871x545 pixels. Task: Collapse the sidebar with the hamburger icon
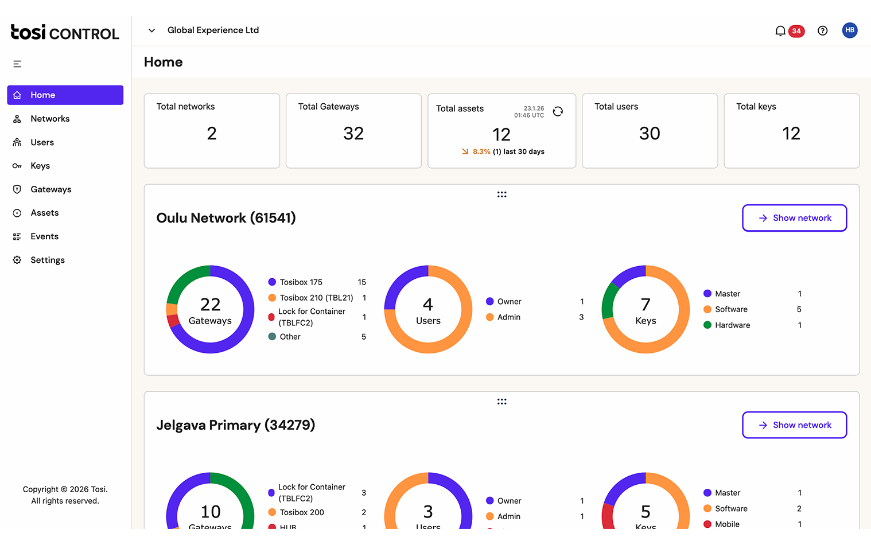[x=17, y=64]
